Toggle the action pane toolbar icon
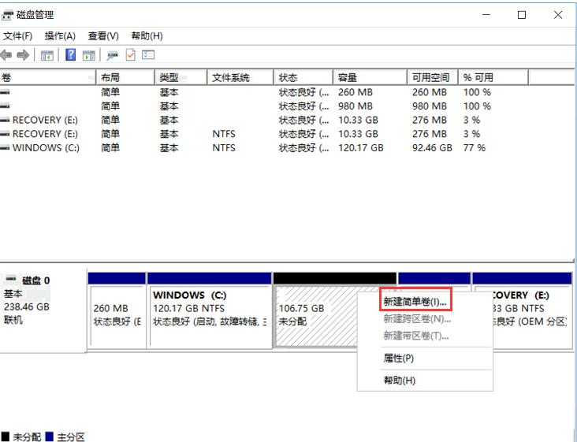Image resolution: width=577 pixels, height=442 pixels. click(x=89, y=55)
